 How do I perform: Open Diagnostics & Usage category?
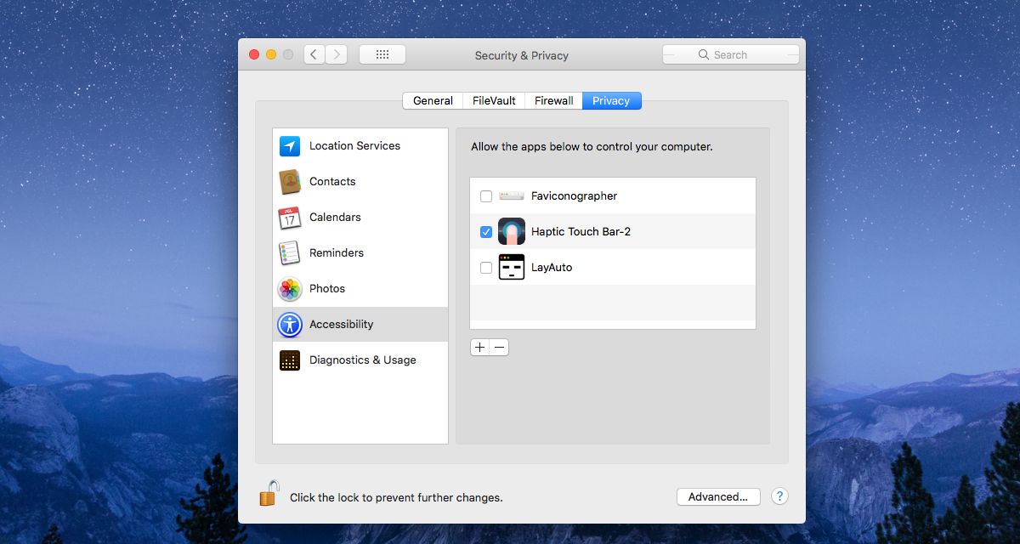click(360, 360)
